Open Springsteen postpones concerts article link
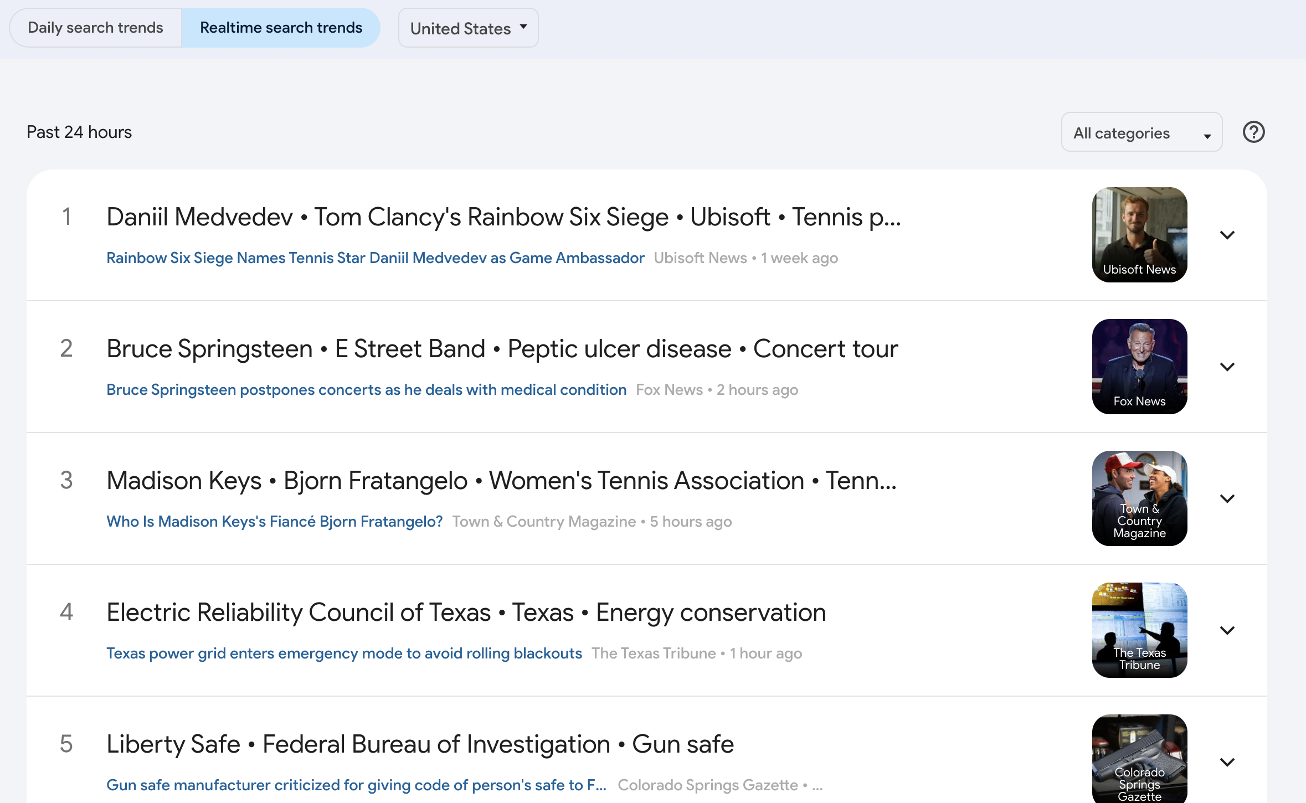Viewport: 1306px width, 803px height. [366, 390]
